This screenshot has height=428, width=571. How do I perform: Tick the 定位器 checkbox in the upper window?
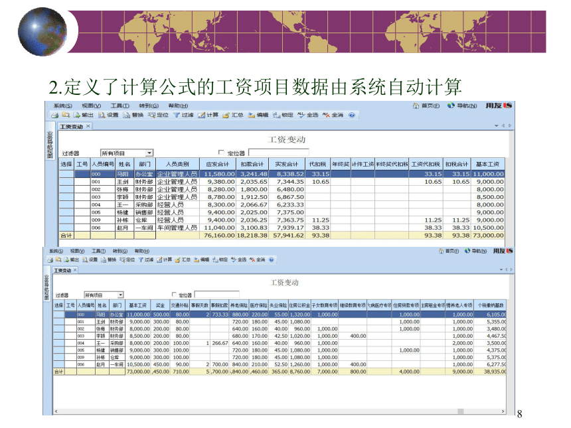point(220,153)
